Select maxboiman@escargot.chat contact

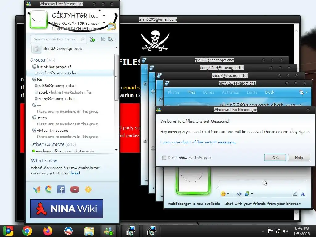(64, 151)
